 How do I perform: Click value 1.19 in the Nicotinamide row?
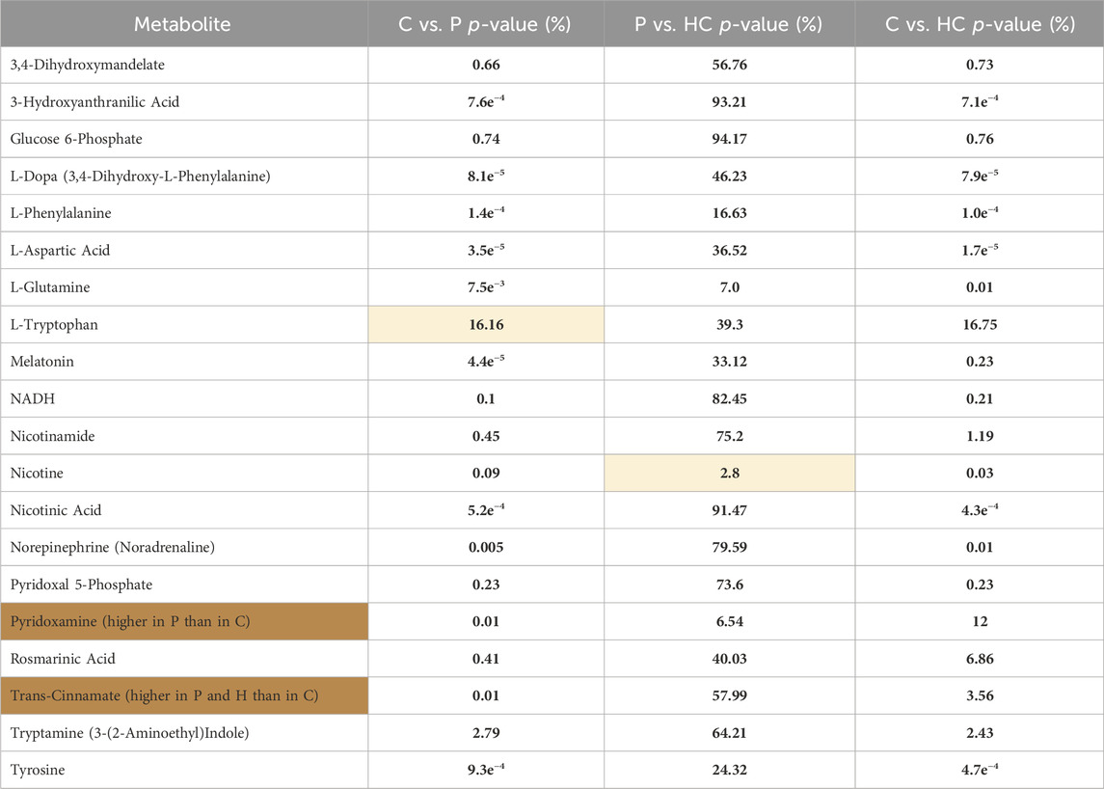click(x=980, y=436)
